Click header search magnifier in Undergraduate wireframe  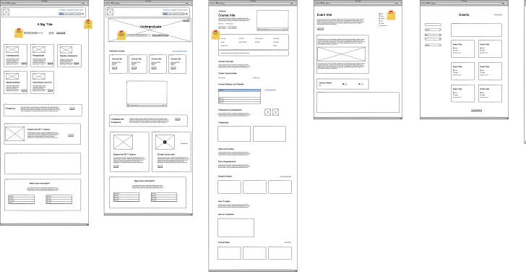tap(187, 14)
